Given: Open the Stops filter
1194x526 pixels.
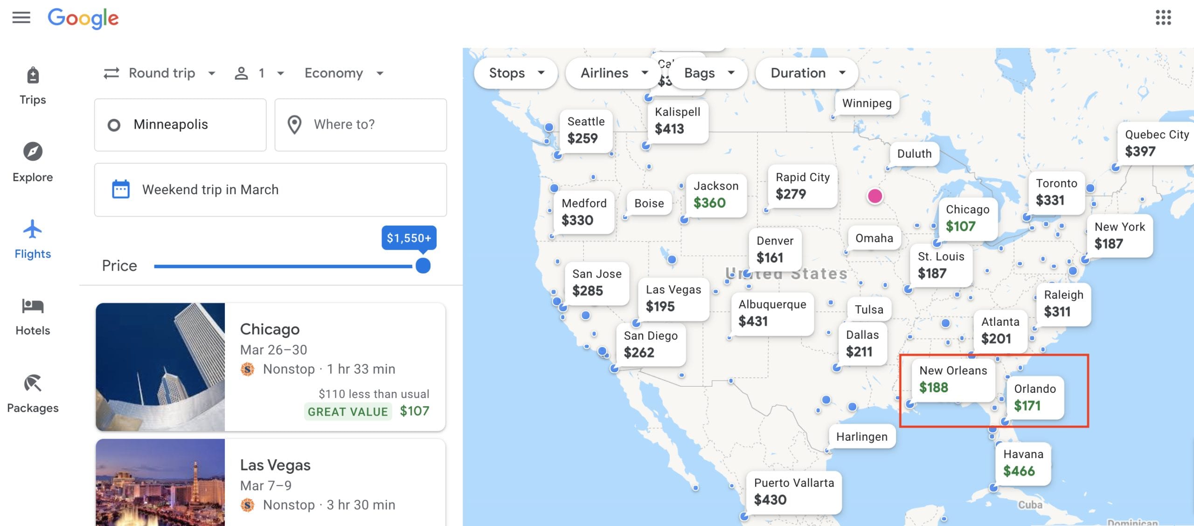Looking at the screenshot, I should [516, 73].
